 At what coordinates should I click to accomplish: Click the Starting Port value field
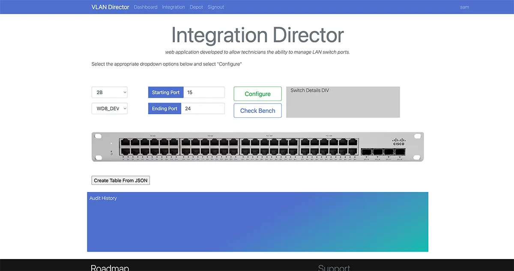tap(203, 92)
